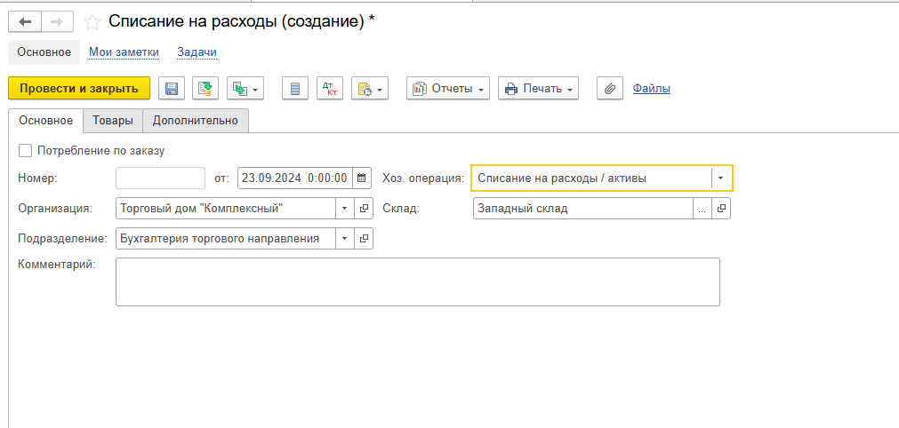Enable the Потребление по заказу checkbox

[x=25, y=151]
